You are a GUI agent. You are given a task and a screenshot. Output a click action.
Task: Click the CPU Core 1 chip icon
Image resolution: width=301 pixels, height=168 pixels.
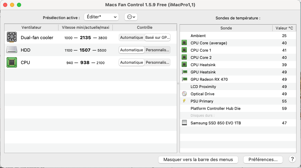(x=184, y=50)
